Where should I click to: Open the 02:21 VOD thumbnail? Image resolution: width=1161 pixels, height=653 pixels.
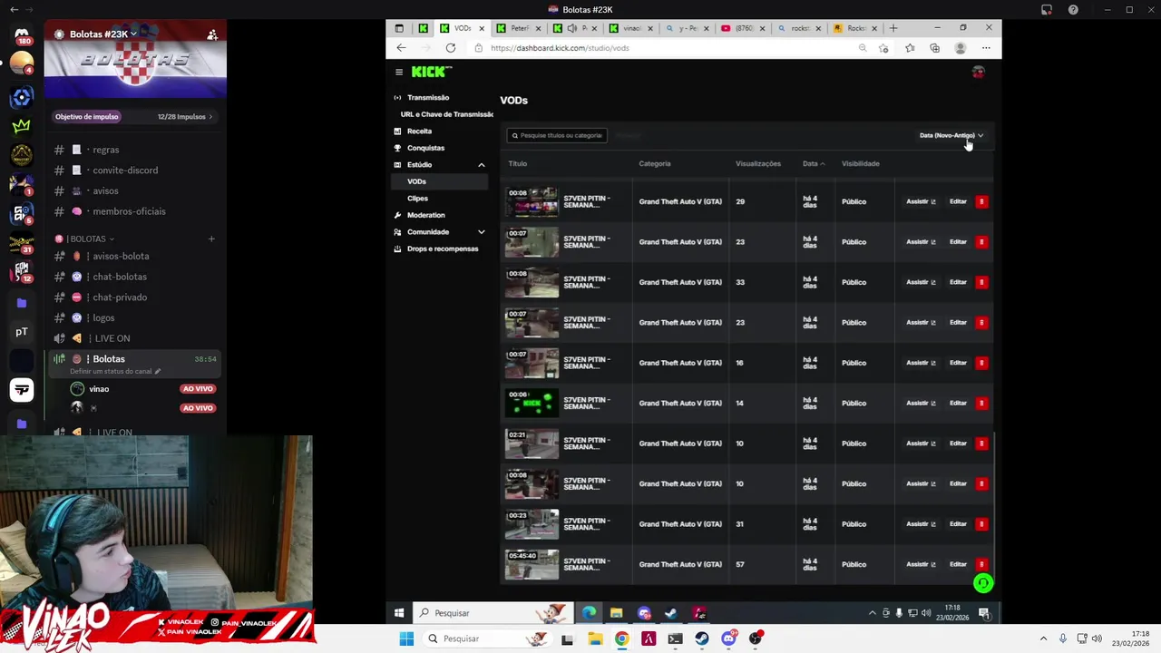point(532,443)
